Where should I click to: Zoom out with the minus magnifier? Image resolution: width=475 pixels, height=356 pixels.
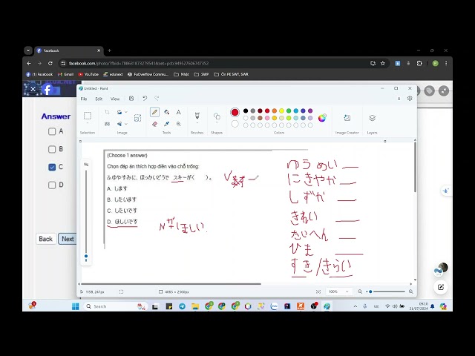pos(360,291)
